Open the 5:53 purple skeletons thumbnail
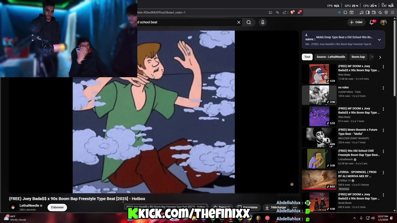Screen dimensions: 397x223 click(x=319, y=116)
